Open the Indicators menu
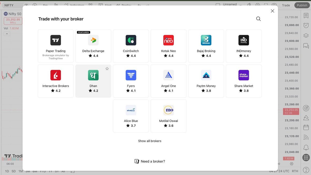311x175 pixels. click(x=74, y=5)
